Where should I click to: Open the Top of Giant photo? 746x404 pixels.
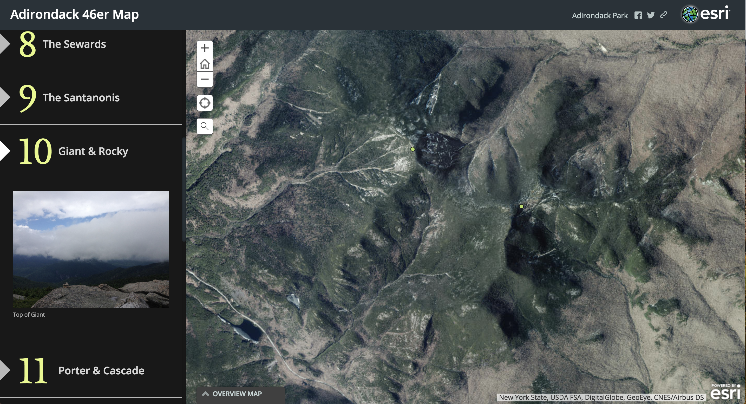[x=91, y=249]
